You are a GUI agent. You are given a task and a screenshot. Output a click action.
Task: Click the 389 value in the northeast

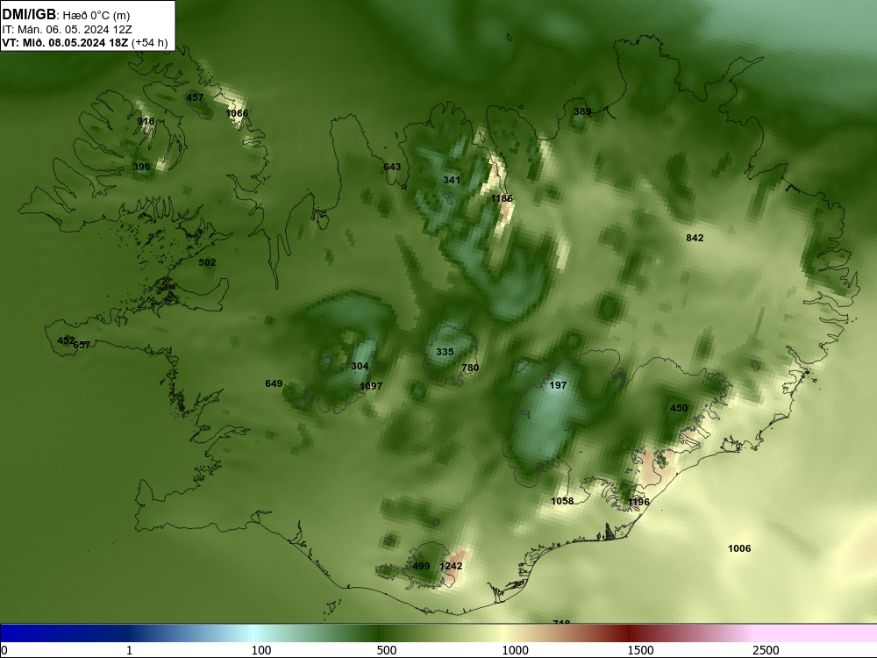pyautogui.click(x=582, y=112)
